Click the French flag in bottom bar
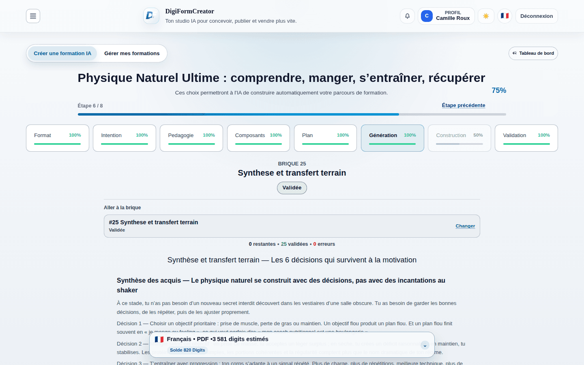The width and height of the screenshot is (584, 365). coord(159,339)
